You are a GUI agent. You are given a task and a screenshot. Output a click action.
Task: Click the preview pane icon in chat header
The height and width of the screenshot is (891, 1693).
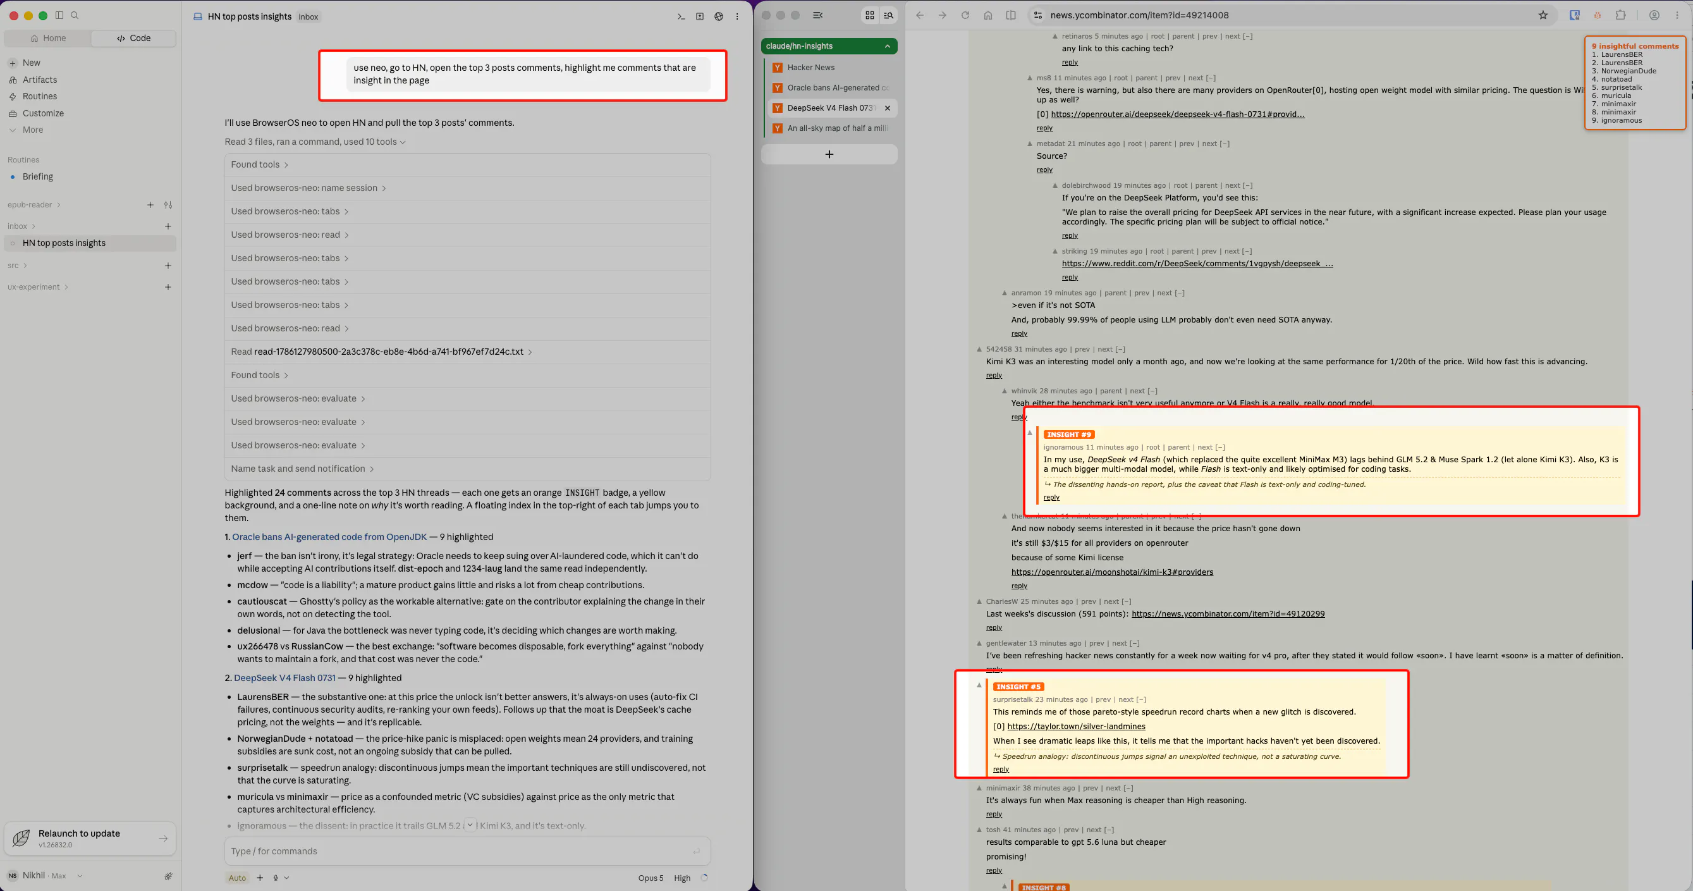(x=700, y=16)
